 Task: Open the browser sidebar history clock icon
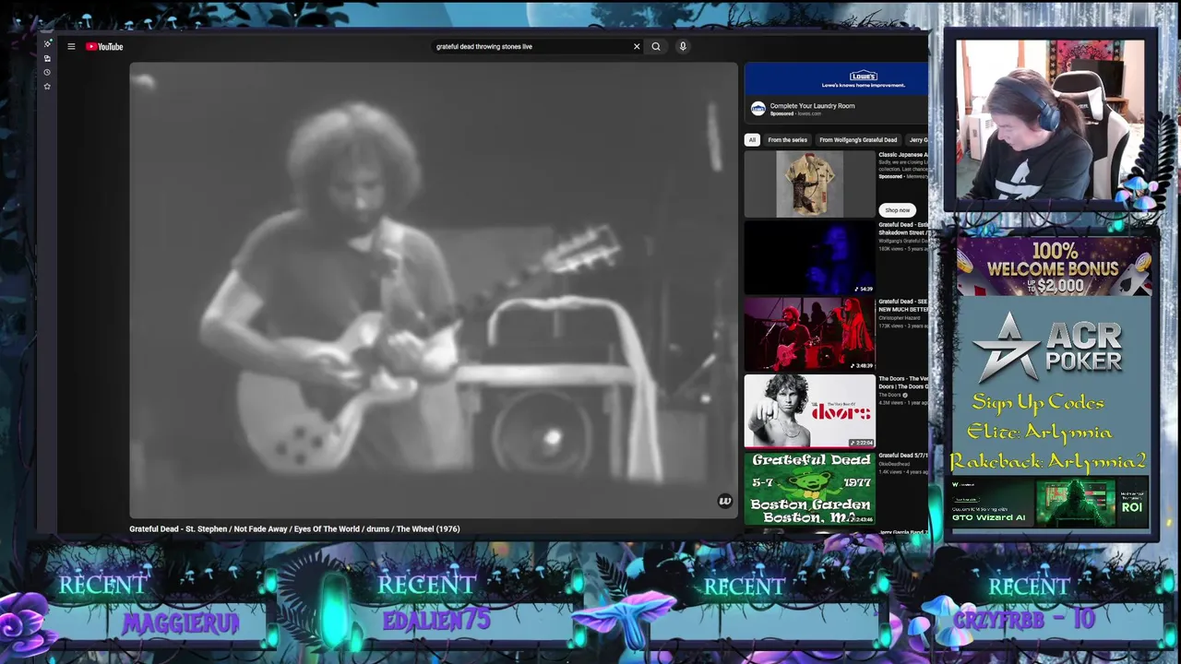point(47,72)
